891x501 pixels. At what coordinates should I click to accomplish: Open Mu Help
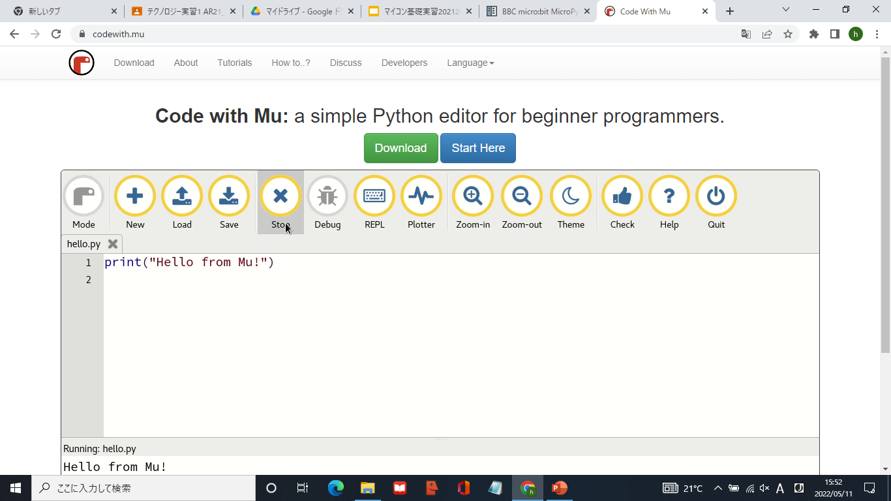(x=669, y=203)
